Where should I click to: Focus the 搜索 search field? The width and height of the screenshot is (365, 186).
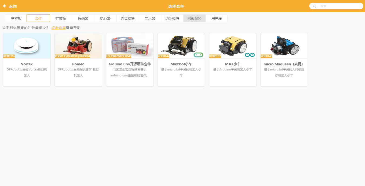coord(336,6)
